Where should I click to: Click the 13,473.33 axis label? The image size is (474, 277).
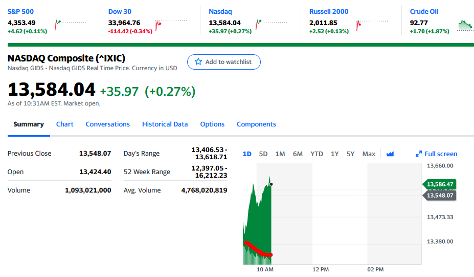coord(440,217)
